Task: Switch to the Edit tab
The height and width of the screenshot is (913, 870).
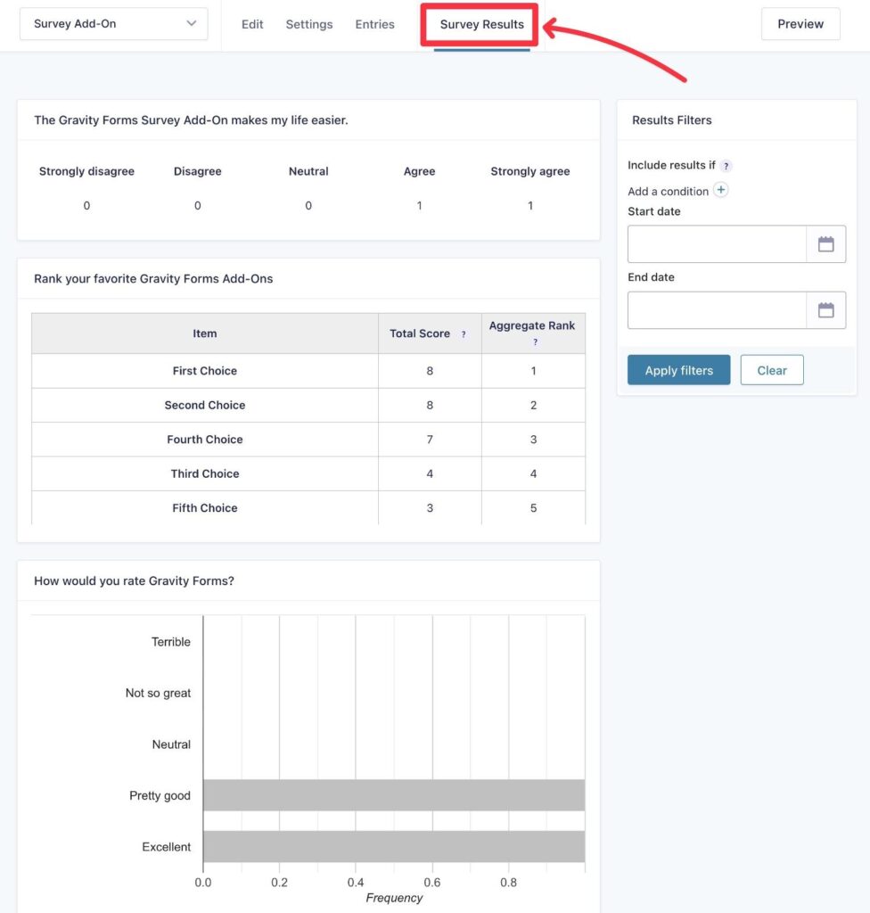Action: [252, 24]
